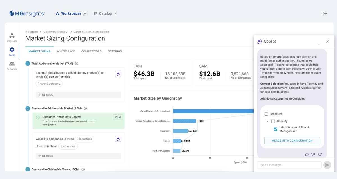Viewport: 337px width, 179px height.
Task: Regenerate the Copilot response
Action: 320,155
